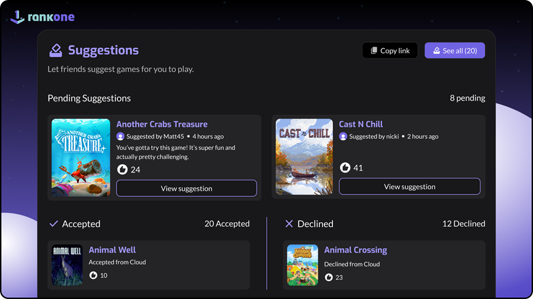Click the thumbs-up icon under Animal Crossing
Screen dimensions: 533x299
point(329,277)
